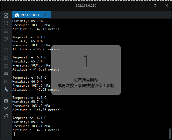
Task: Close the terminal window
Action: click(167, 5)
